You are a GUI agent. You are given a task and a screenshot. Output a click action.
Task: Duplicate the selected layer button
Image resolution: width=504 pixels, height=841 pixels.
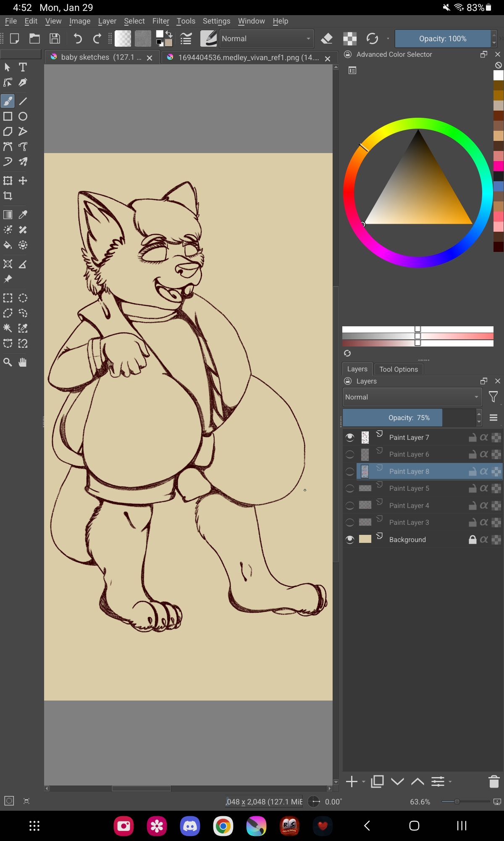click(377, 782)
